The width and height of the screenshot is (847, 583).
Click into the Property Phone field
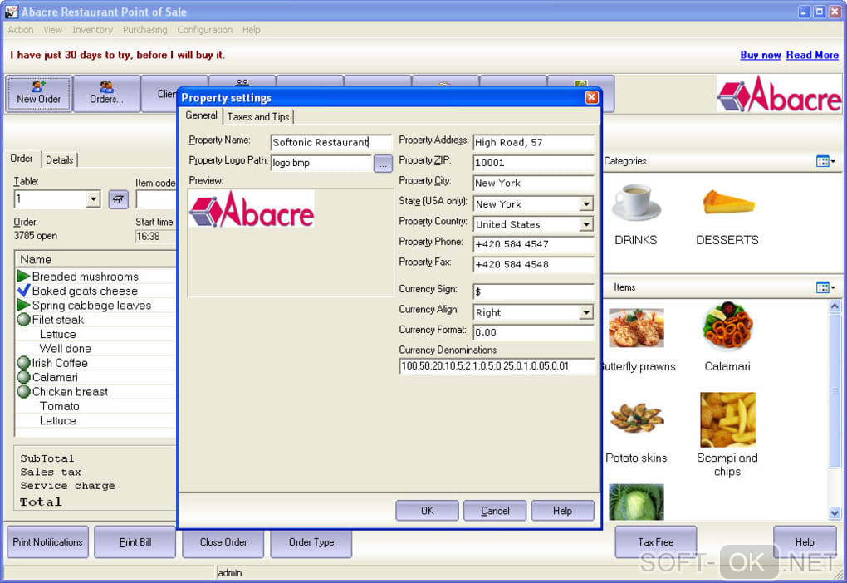click(533, 244)
